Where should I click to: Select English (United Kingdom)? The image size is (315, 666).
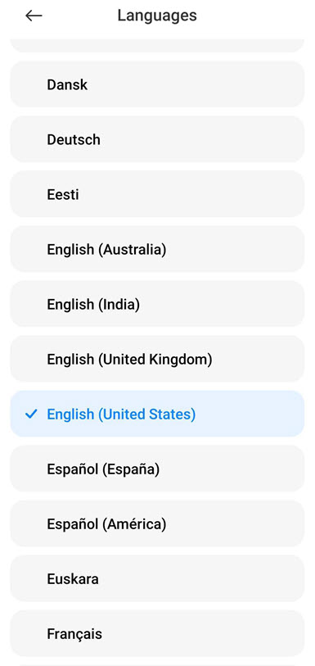tap(157, 360)
